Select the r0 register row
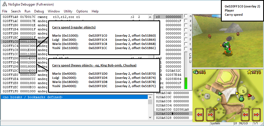 tap(168, 17)
